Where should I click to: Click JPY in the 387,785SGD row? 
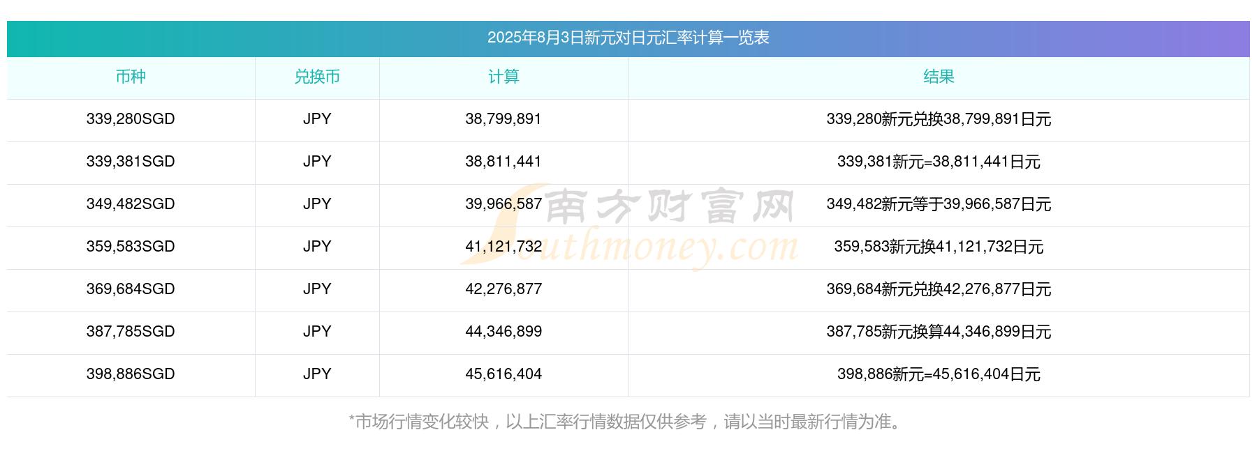pyautogui.click(x=317, y=332)
